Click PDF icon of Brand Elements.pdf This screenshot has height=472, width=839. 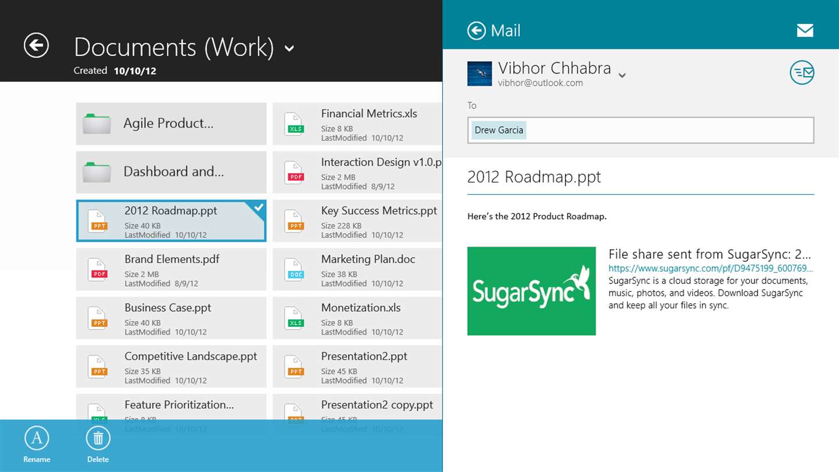pos(99,269)
